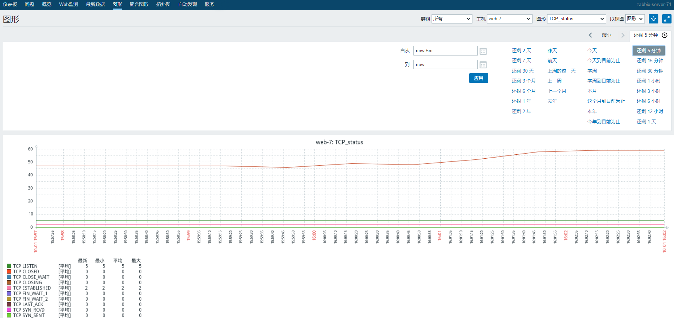
Task: Open calendar picker for the 自从 field
Action: coord(483,51)
